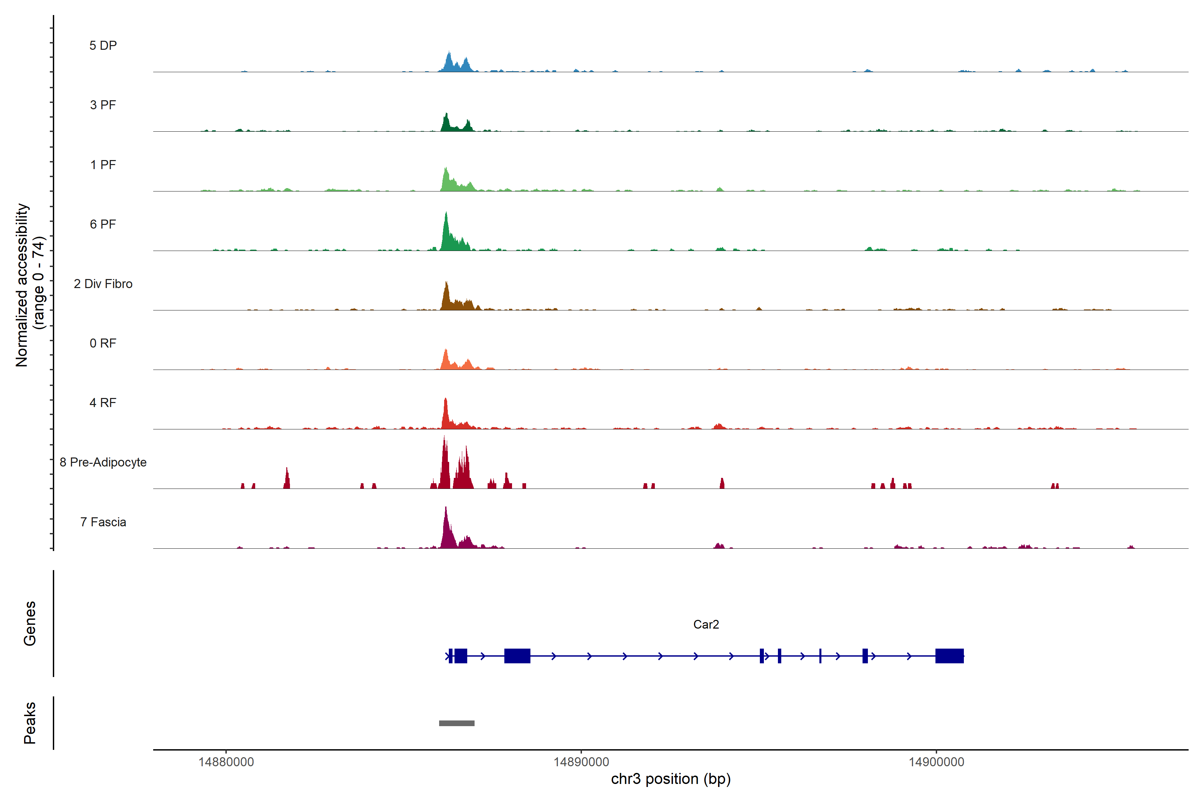1204x802 pixels.
Task: Click the chr3 position (bp) axis title
Action: tap(671, 779)
